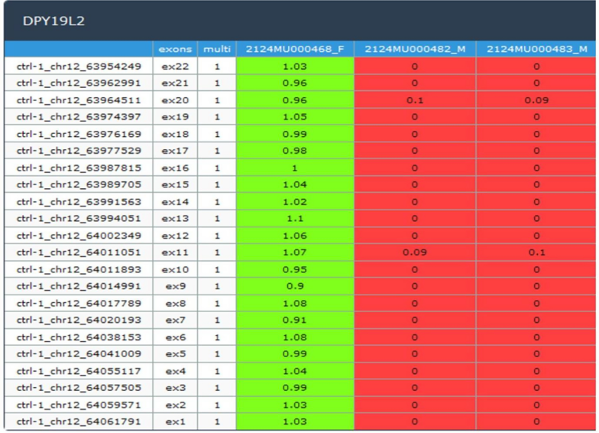Click the 0.09 cell under 2124MU000483_M ex20
Viewport: 599px width, 433px height.
coord(536,100)
